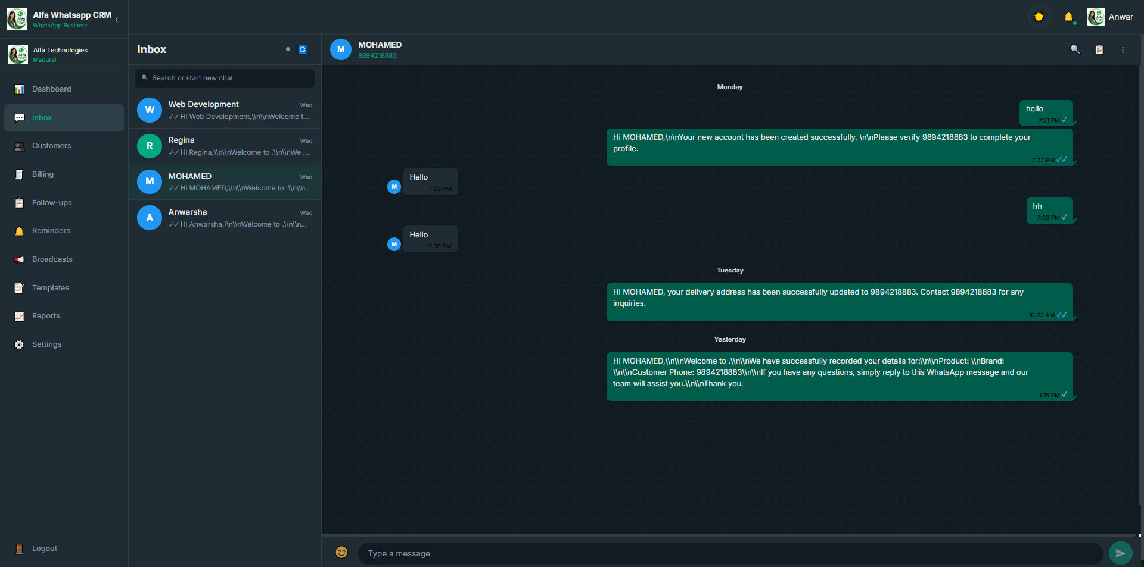Focus the Search or start new chat field
This screenshot has width=1144, height=567.
pyautogui.click(x=225, y=78)
